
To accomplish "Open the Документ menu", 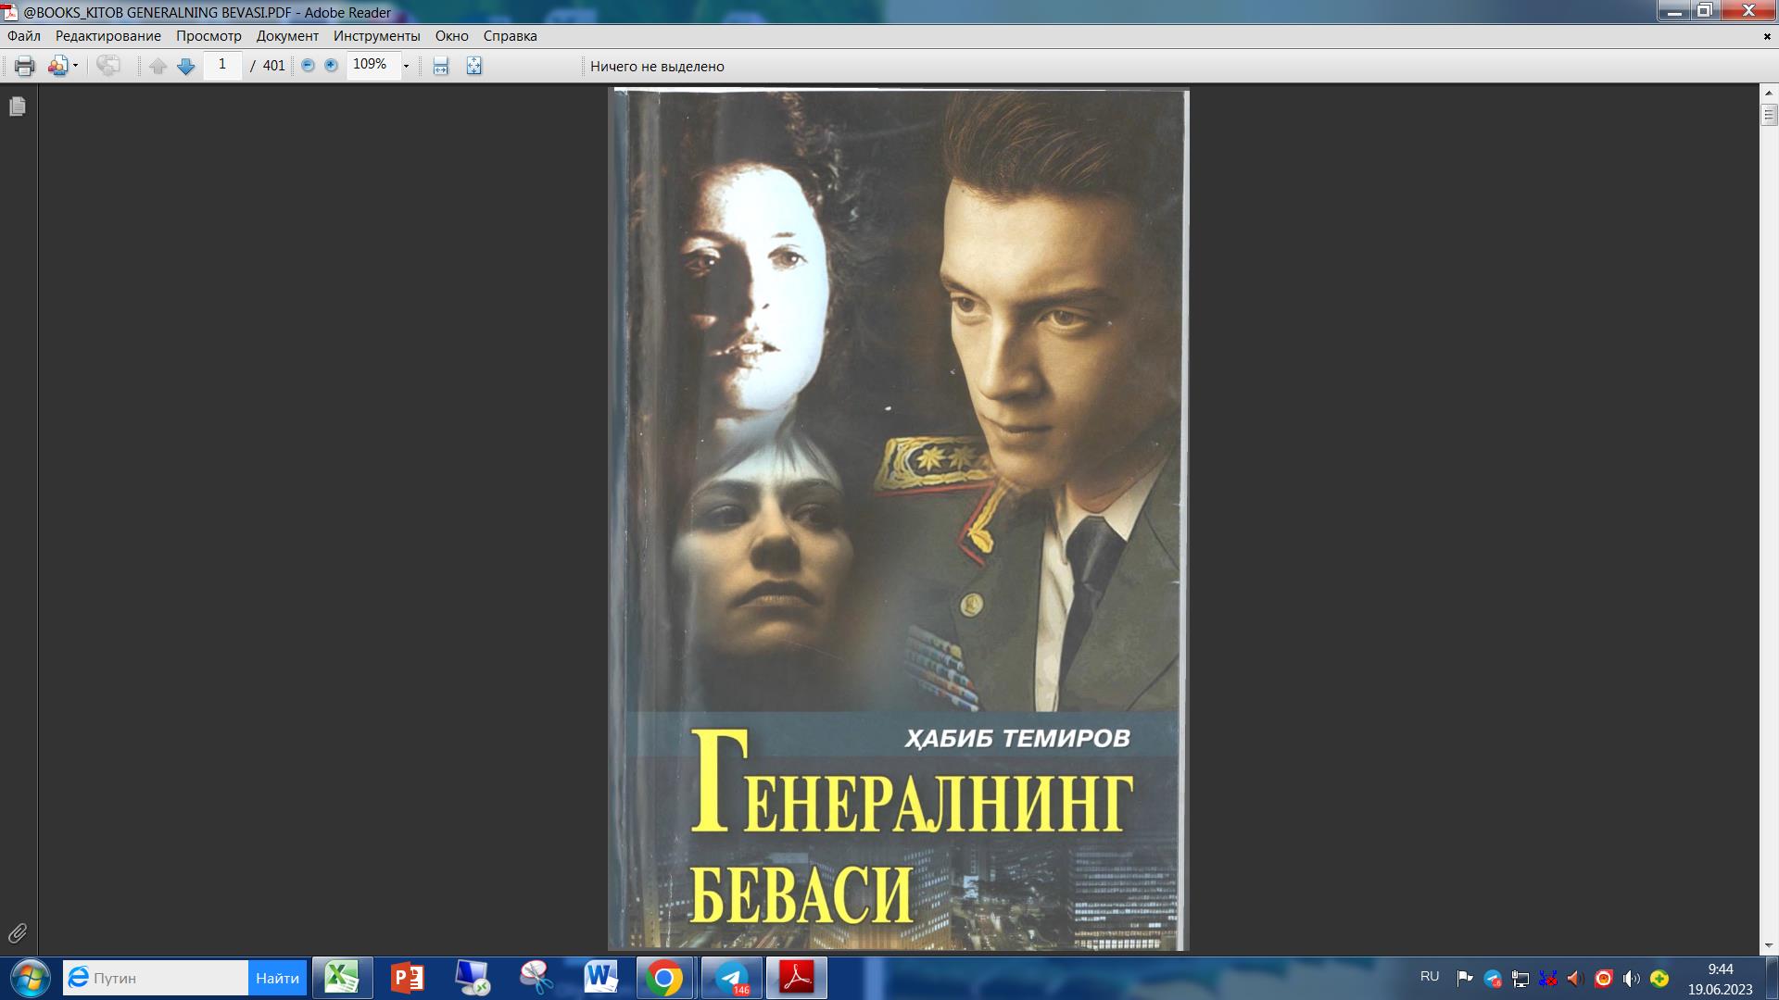I will pyautogui.click(x=287, y=36).
